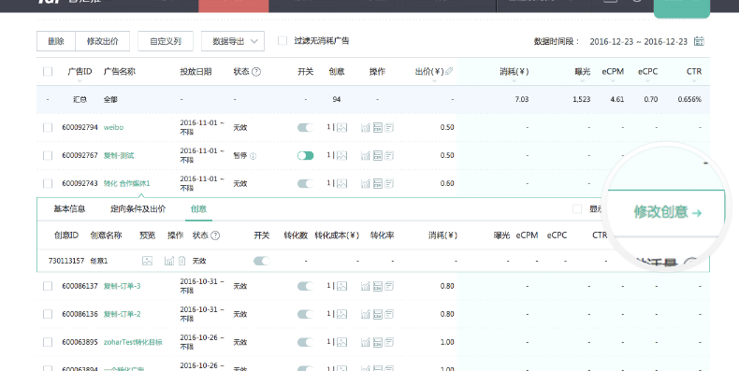Open the 复制-订单-3 ad link

click(122, 286)
